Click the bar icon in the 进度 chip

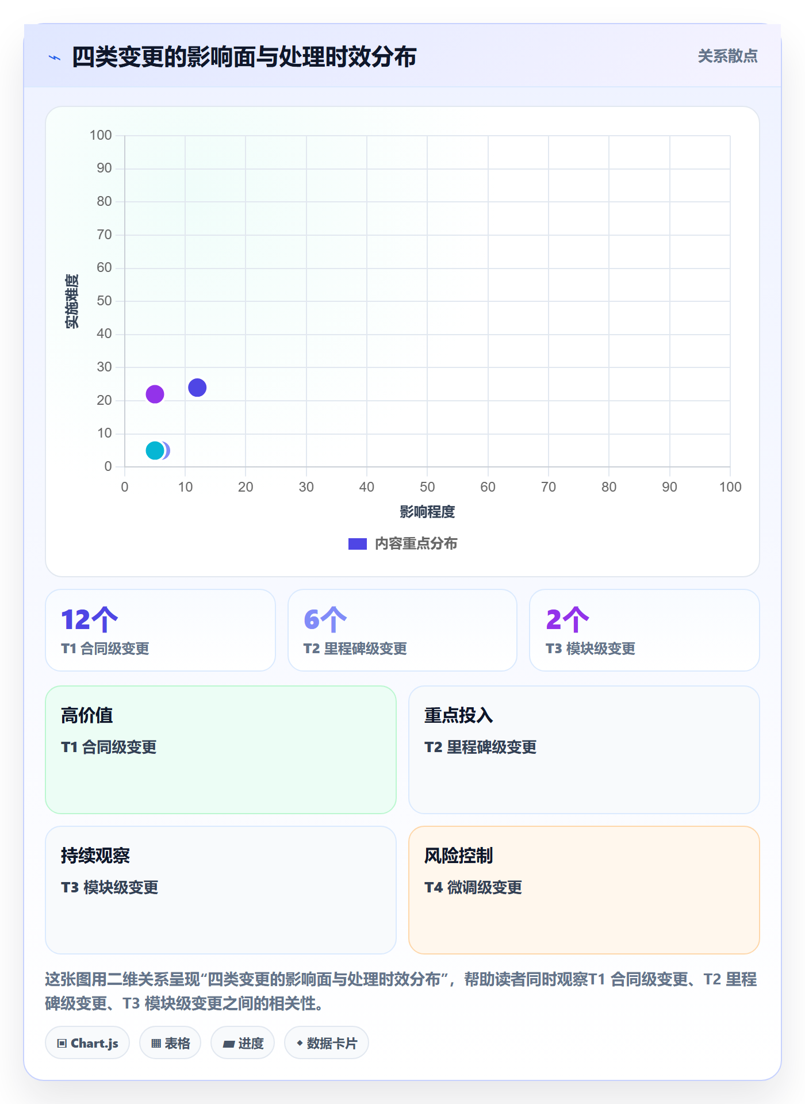(x=228, y=1044)
